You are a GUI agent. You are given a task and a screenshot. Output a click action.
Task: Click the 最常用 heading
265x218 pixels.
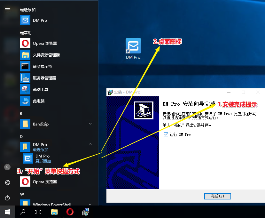[x=26, y=33]
